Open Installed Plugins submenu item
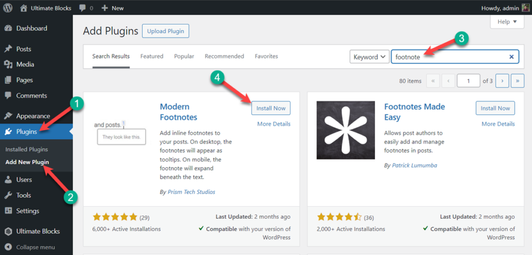532x255 pixels. tap(26, 149)
